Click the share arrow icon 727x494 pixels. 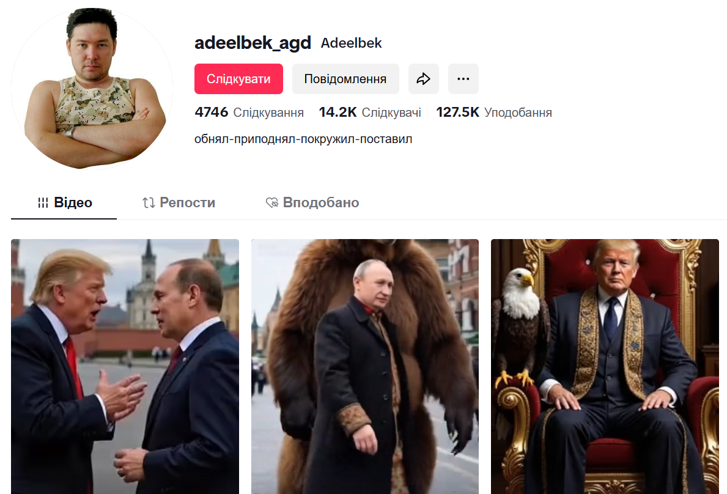(x=423, y=79)
